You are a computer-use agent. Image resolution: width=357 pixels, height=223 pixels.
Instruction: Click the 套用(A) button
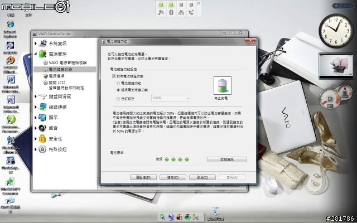click(232, 177)
